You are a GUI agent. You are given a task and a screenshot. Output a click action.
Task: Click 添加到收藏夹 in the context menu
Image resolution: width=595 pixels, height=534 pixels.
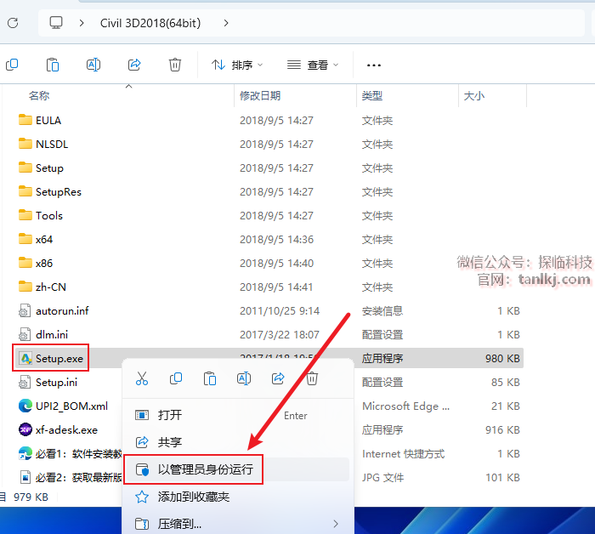pyautogui.click(x=194, y=497)
